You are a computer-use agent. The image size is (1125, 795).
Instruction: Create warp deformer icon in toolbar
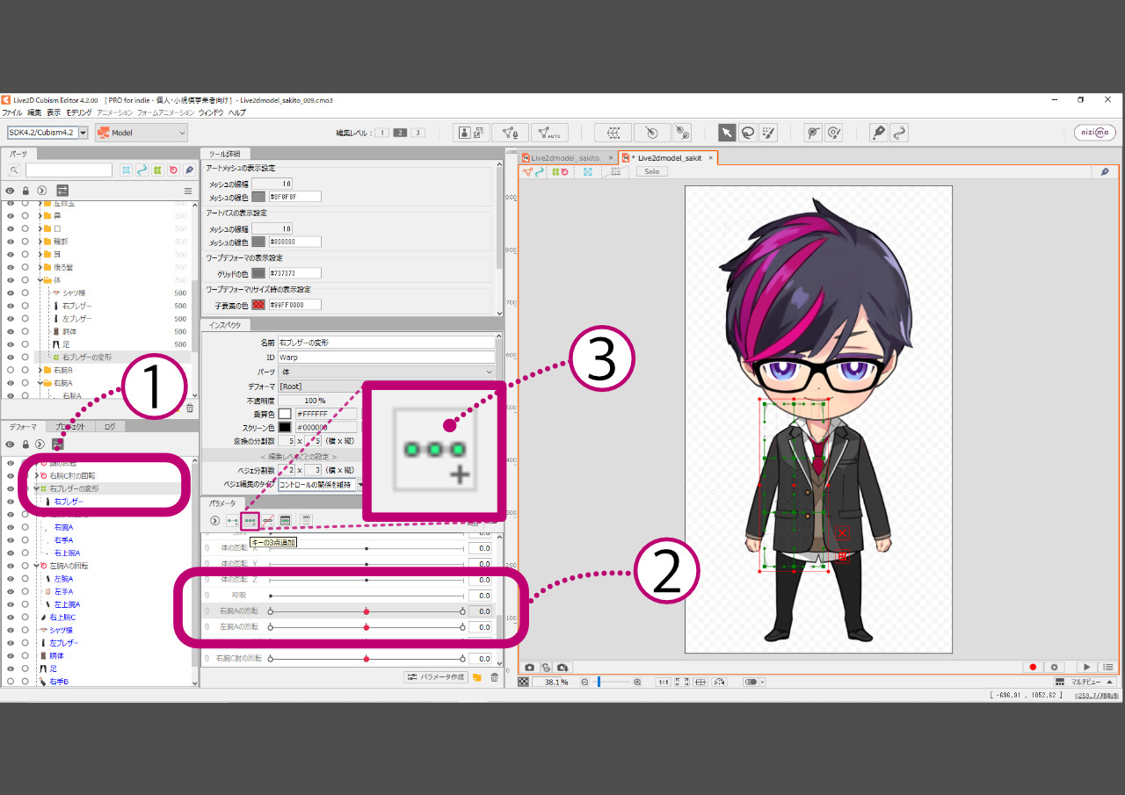(x=613, y=133)
